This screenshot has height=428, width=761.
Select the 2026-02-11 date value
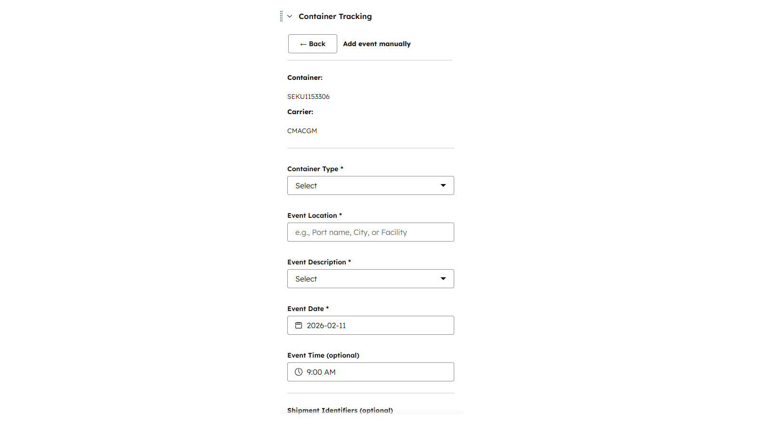[x=326, y=325]
